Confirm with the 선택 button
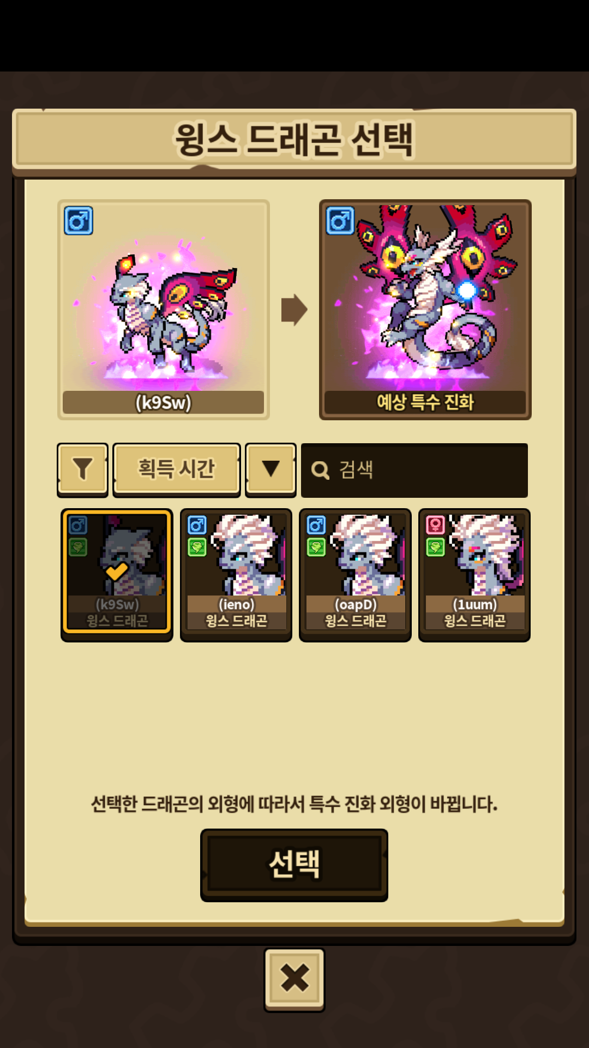This screenshot has height=1048, width=589. [x=294, y=865]
